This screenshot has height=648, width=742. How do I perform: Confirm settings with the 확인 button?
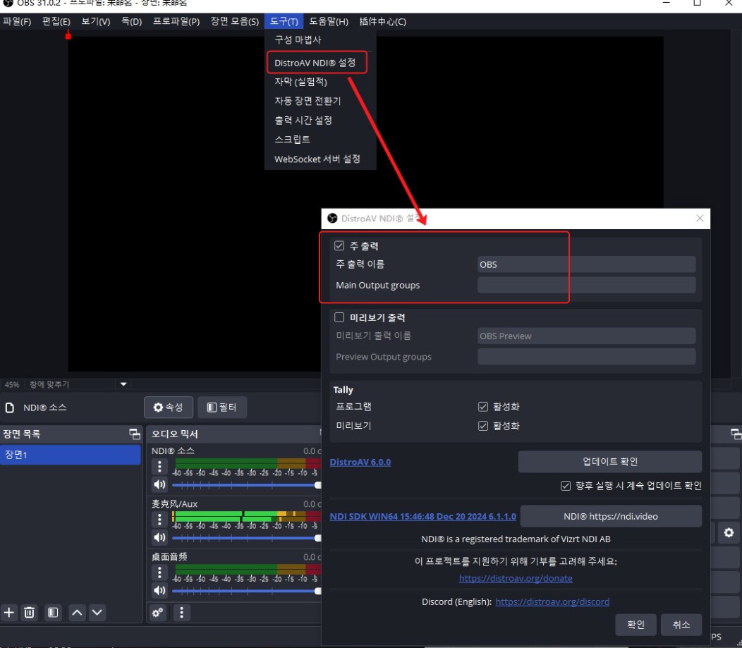(635, 625)
